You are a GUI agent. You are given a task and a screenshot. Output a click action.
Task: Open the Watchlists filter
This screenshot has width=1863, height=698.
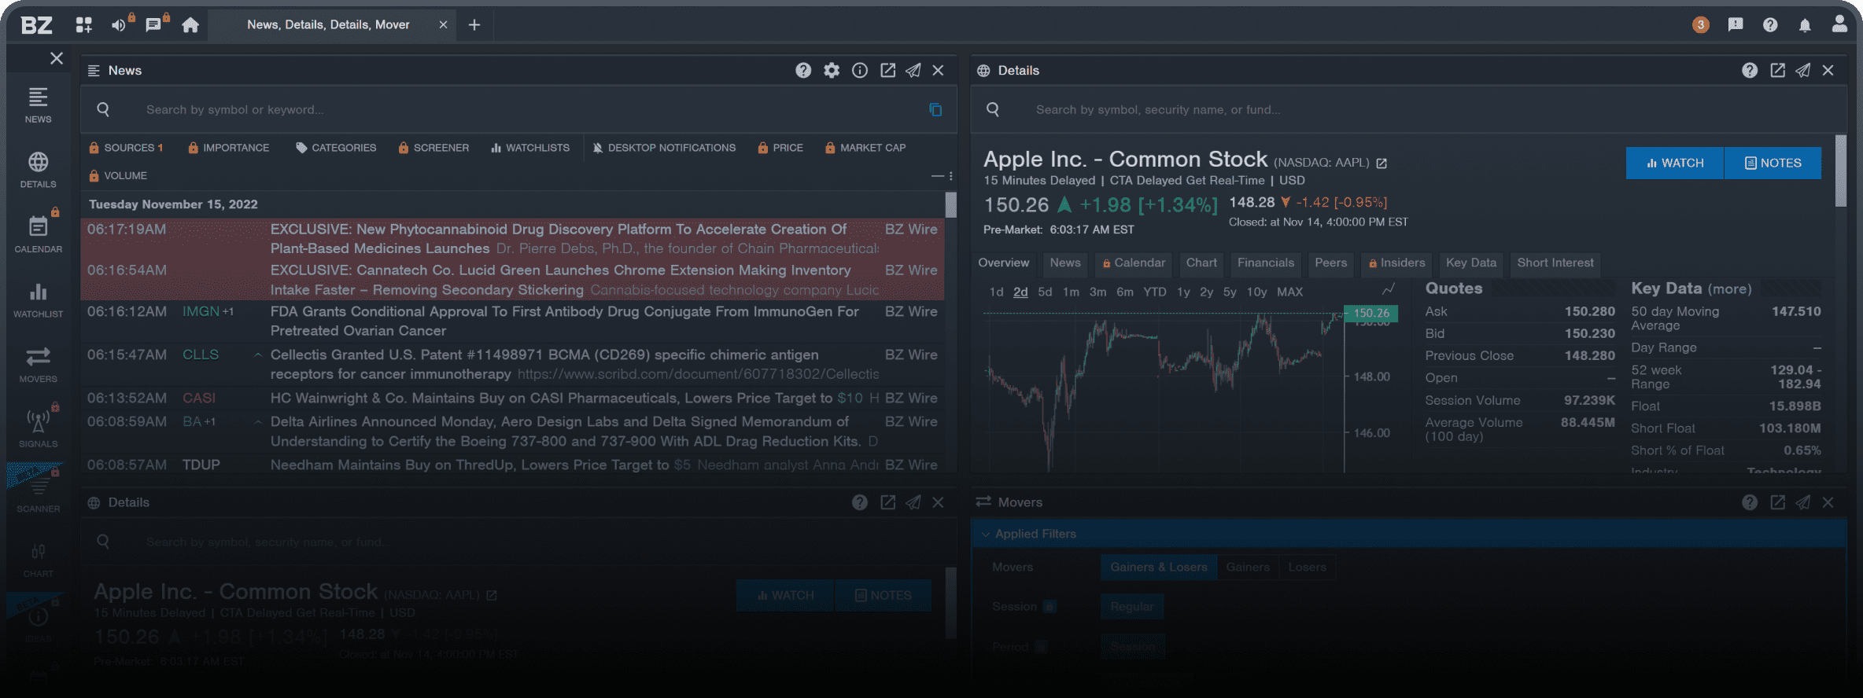pyautogui.click(x=530, y=148)
